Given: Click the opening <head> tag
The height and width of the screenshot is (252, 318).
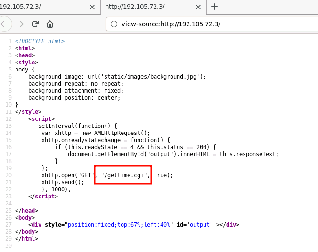Looking at the screenshot, I should tap(25, 55).
